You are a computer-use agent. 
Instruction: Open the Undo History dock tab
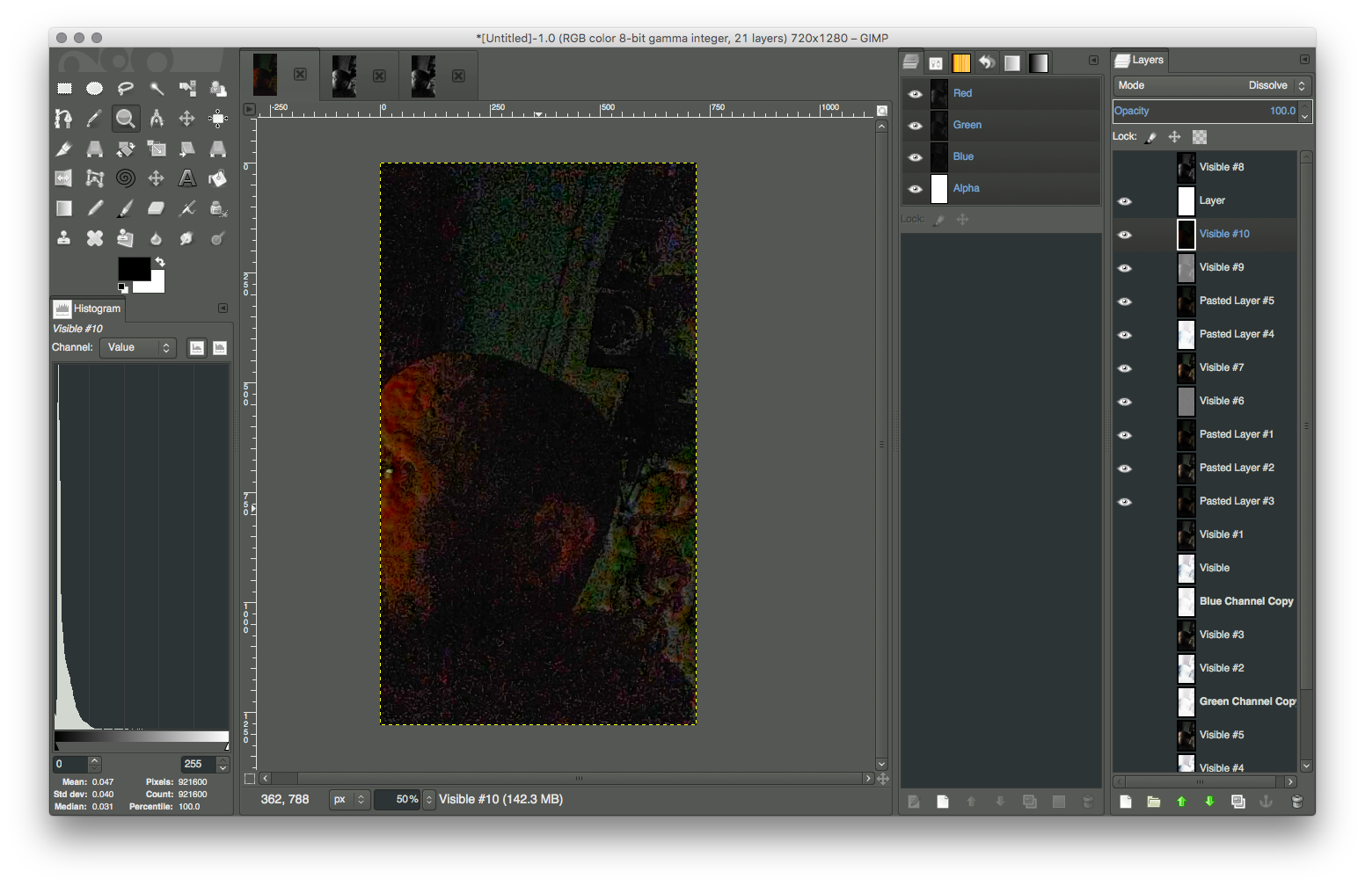tap(987, 62)
